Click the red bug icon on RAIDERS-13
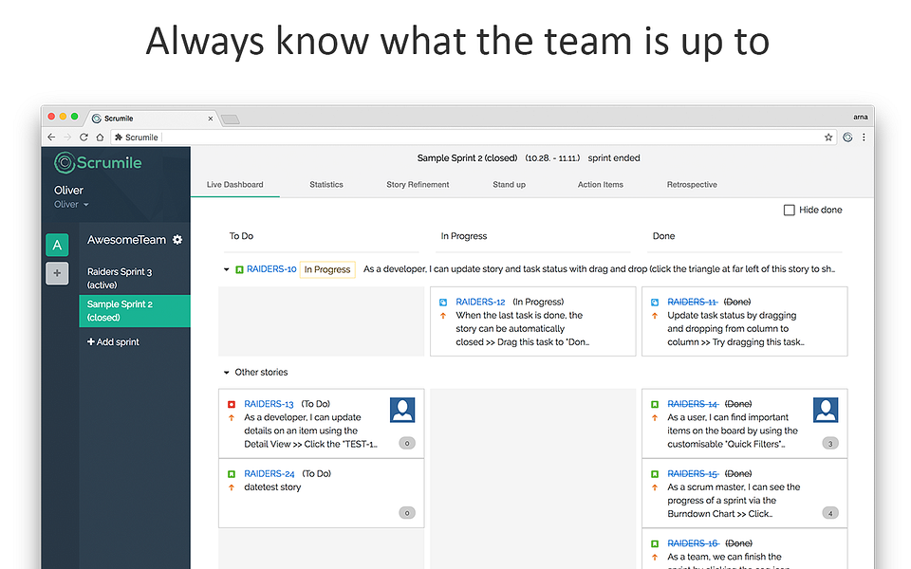The image size is (911, 569). [x=232, y=404]
